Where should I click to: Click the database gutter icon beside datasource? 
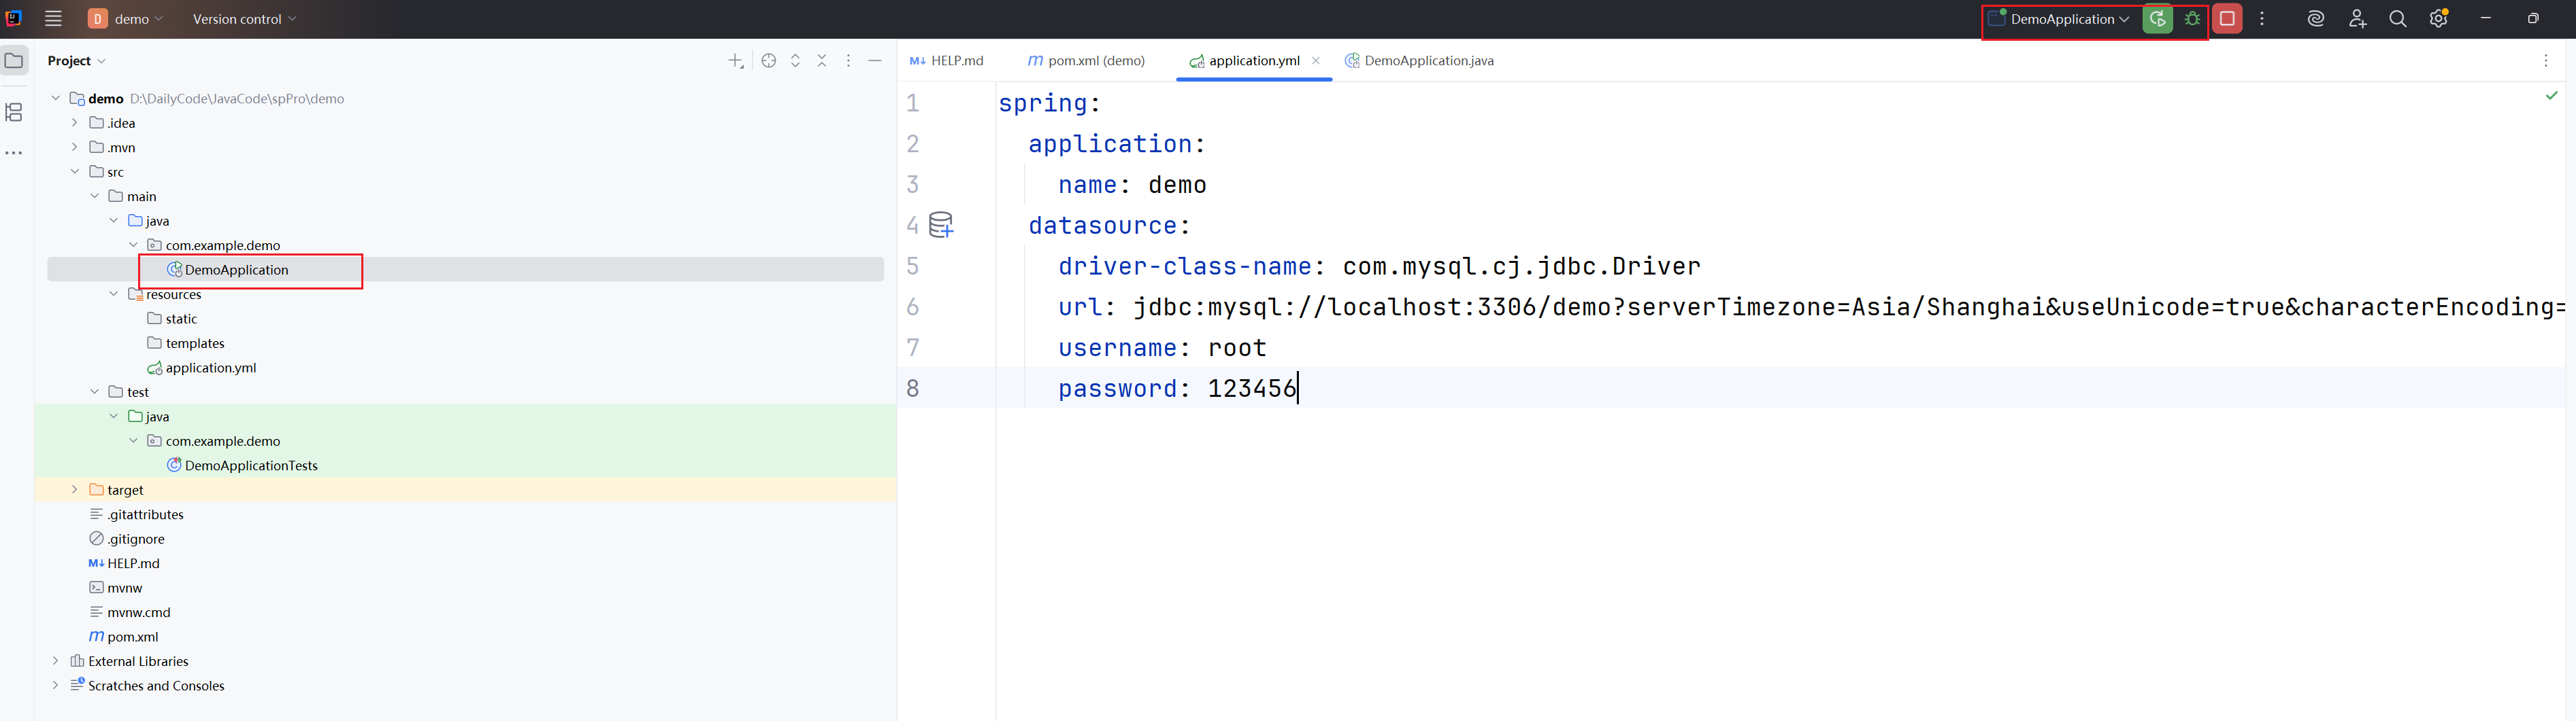coord(941,225)
